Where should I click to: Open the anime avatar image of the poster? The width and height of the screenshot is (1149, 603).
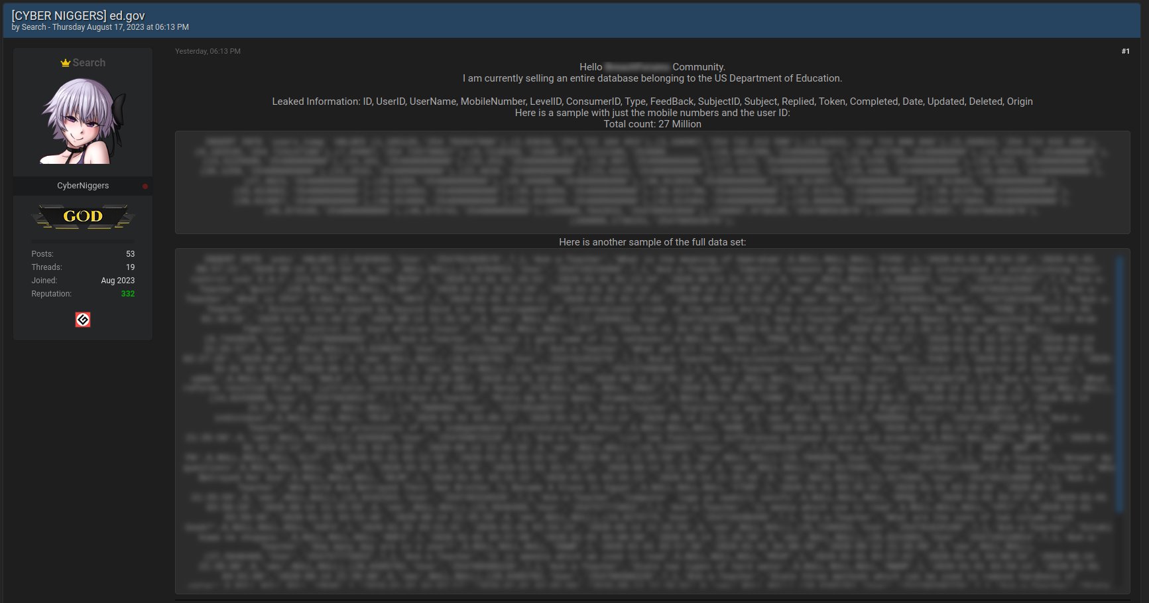coord(83,121)
